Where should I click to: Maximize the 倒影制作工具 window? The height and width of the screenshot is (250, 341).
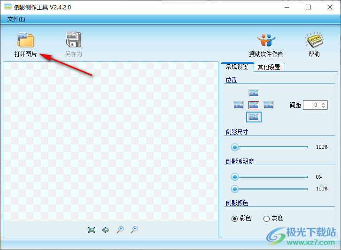click(308, 7)
